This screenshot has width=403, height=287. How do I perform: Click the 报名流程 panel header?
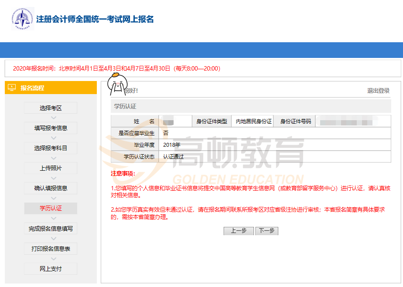(51, 88)
